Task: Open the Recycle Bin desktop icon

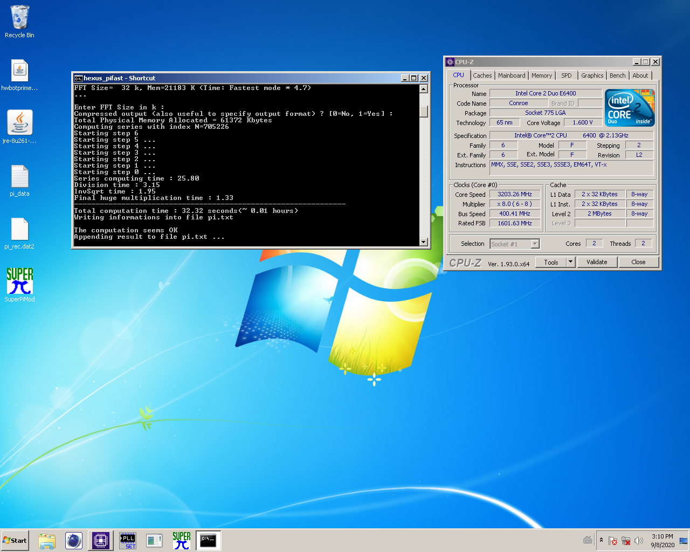Action: pyautogui.click(x=19, y=22)
